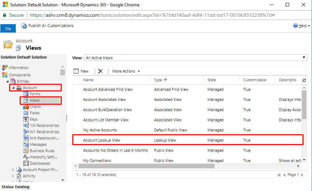Go to first page of the grid
Image resolution: width=312 pixels, height=191 pixels.
[279, 175]
